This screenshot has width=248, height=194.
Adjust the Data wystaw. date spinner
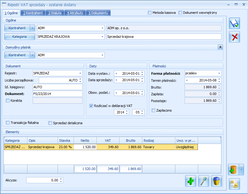pos(142,73)
